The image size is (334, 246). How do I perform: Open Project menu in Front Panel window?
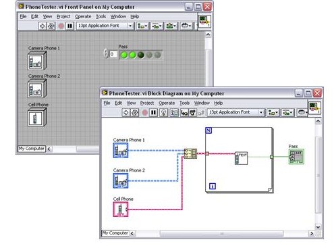[x=63, y=16]
